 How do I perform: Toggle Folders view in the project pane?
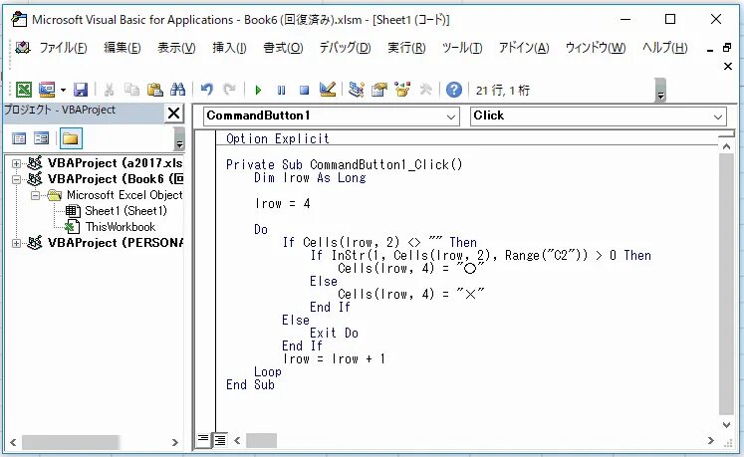[71, 138]
